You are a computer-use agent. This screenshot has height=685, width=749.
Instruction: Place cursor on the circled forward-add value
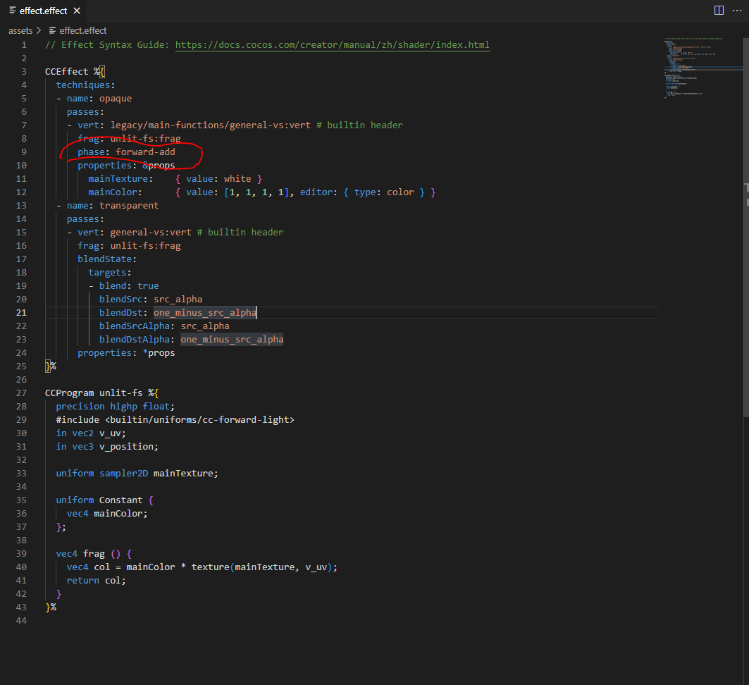coord(145,152)
